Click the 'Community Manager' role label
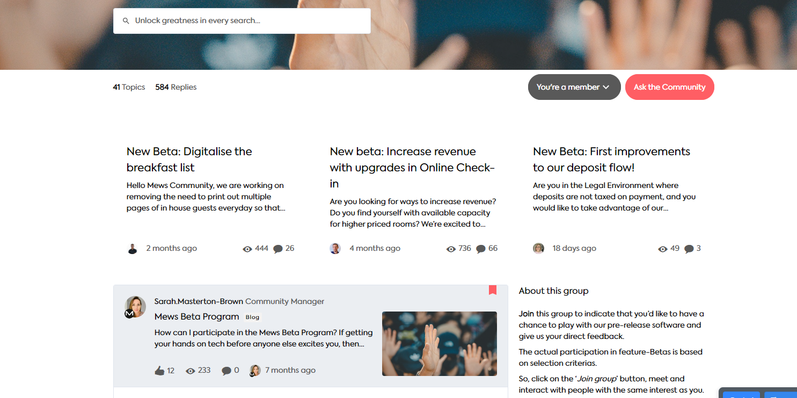Screen dimensions: 797x398 tap(285, 301)
